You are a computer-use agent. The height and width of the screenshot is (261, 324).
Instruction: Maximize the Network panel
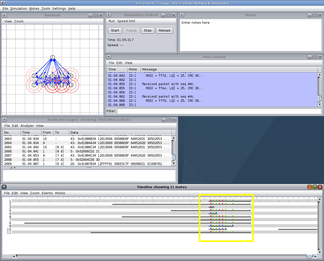[96, 15]
